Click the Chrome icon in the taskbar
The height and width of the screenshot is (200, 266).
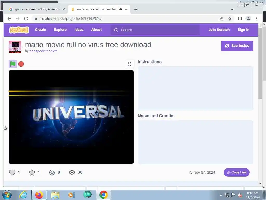point(103,195)
